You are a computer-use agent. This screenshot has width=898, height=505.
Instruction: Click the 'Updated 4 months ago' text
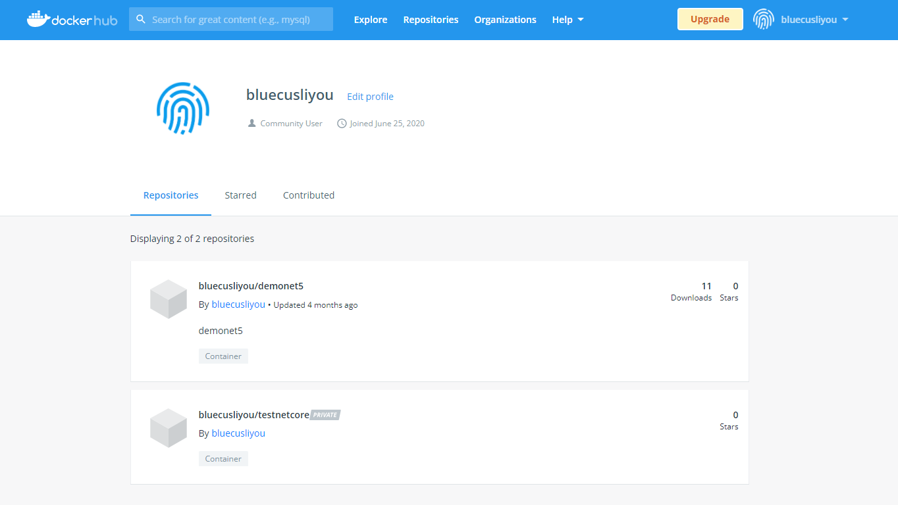[315, 305]
